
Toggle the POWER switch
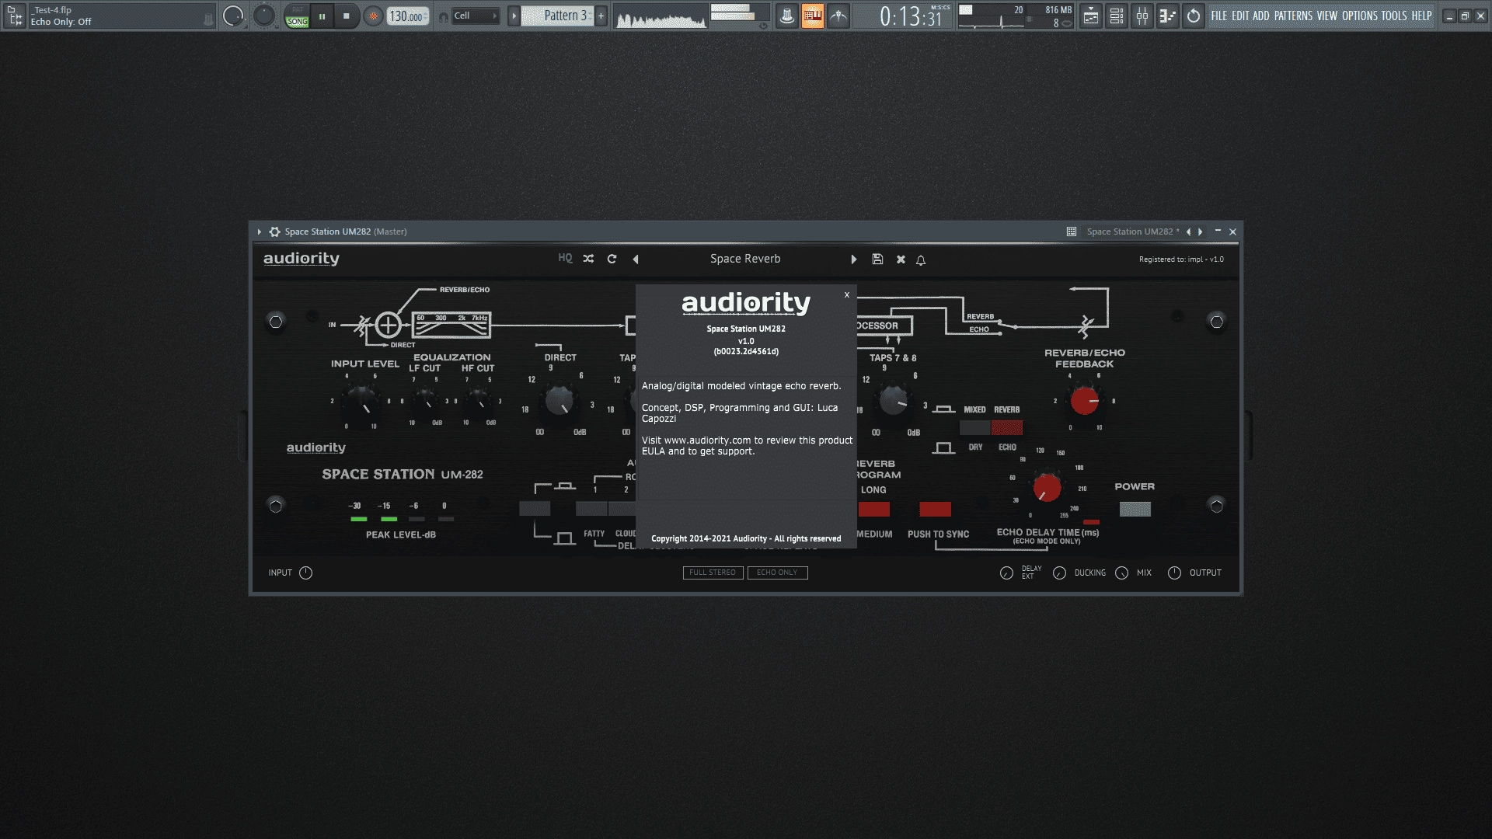point(1135,509)
